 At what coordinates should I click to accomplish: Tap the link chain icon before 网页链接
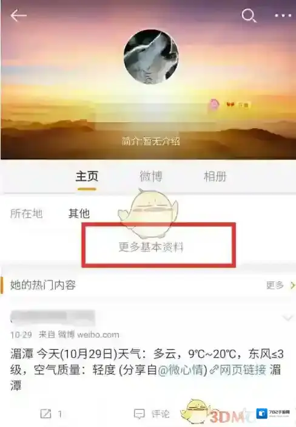point(214,370)
